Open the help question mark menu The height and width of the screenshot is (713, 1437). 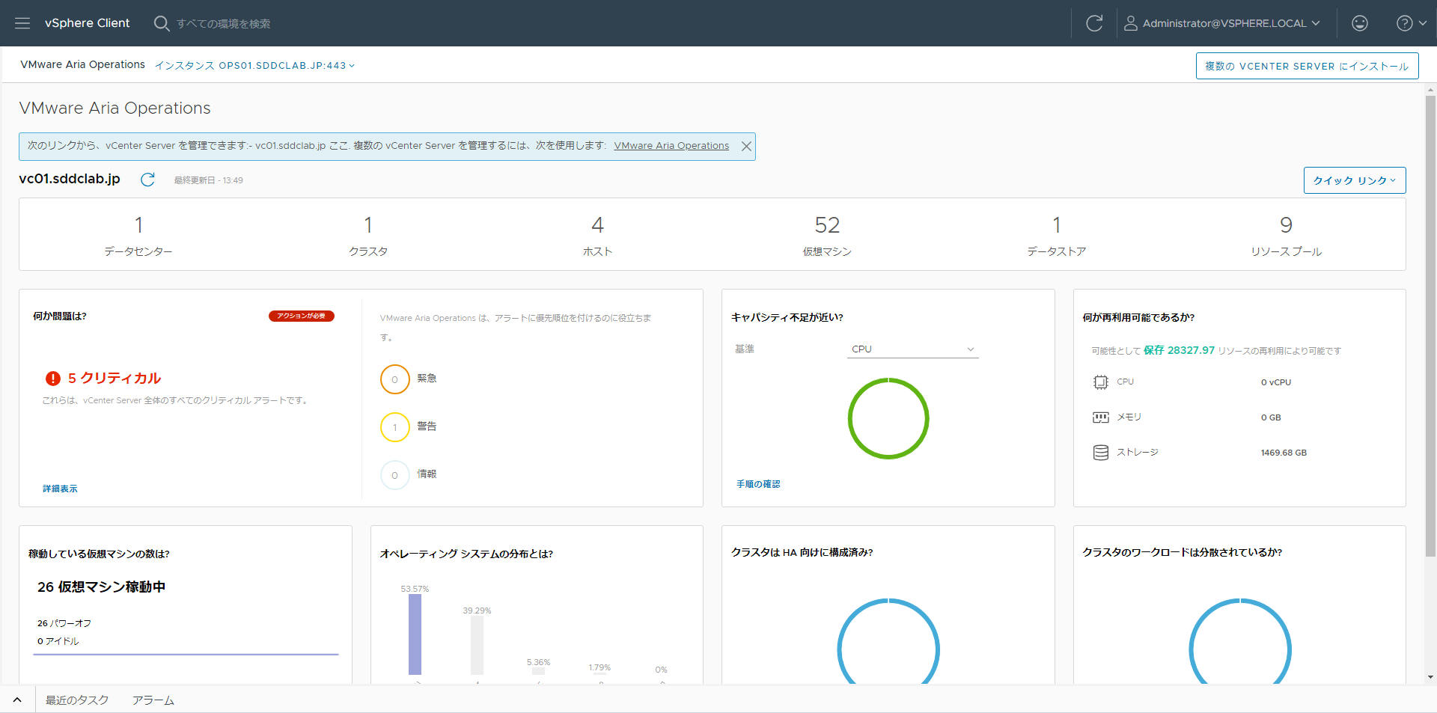click(x=1412, y=23)
